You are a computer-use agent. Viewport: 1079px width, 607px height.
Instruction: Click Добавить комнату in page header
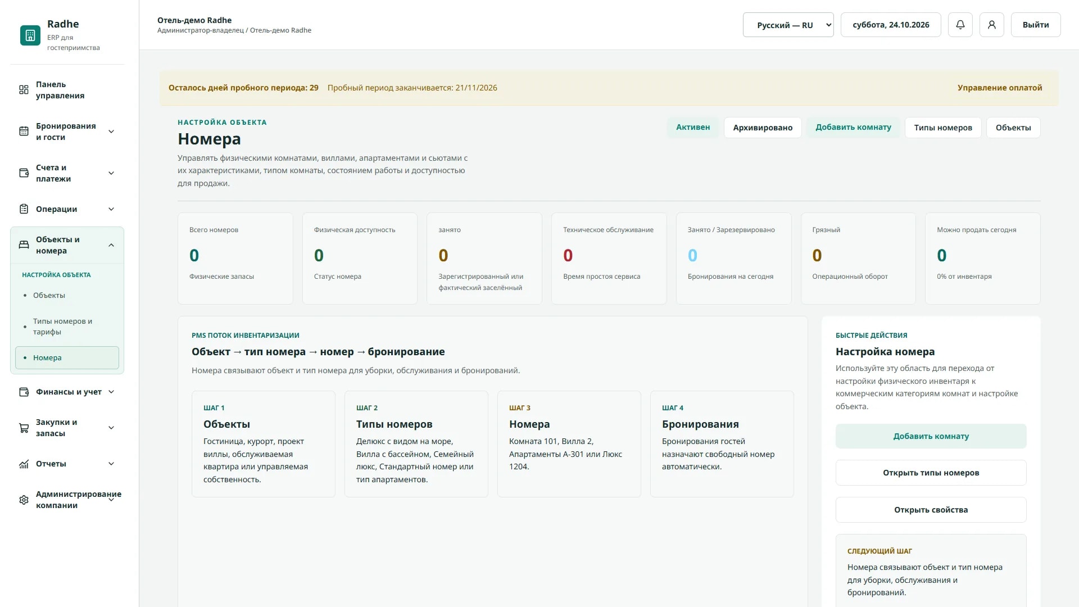[x=853, y=127]
